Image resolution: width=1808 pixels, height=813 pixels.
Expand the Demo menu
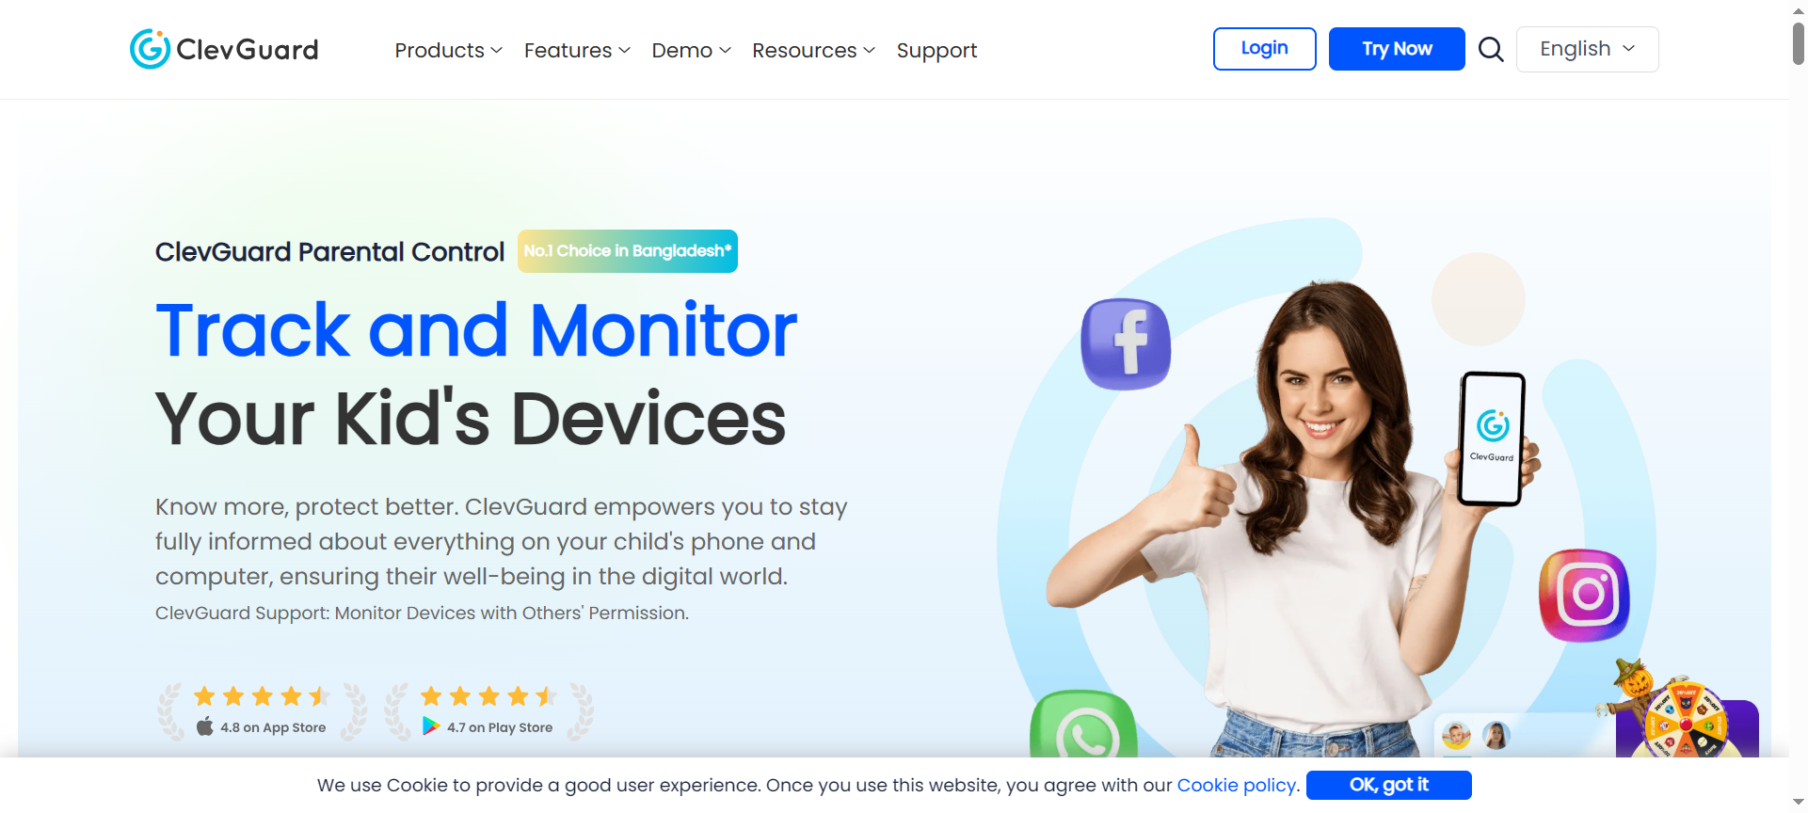[691, 50]
